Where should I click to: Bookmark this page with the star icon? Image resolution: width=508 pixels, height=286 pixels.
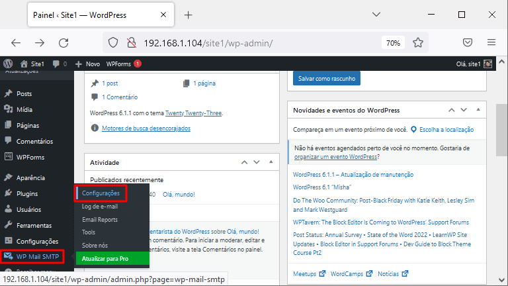tap(418, 42)
